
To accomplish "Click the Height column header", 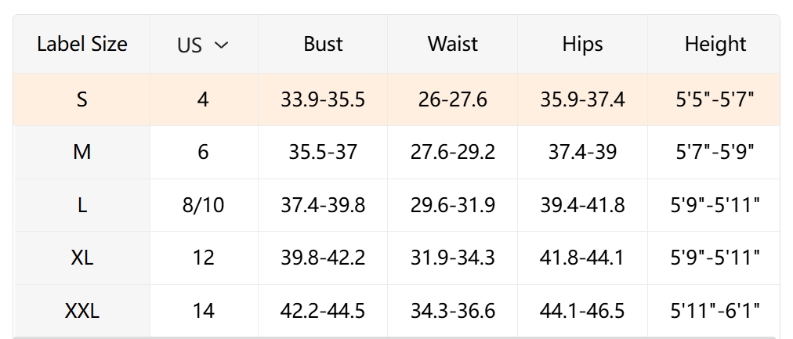I will (x=715, y=44).
